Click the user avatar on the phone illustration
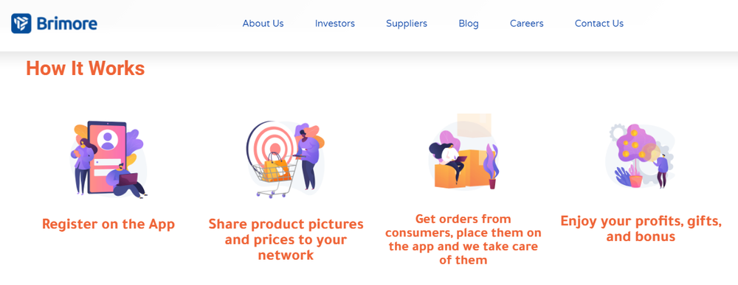 (108, 140)
